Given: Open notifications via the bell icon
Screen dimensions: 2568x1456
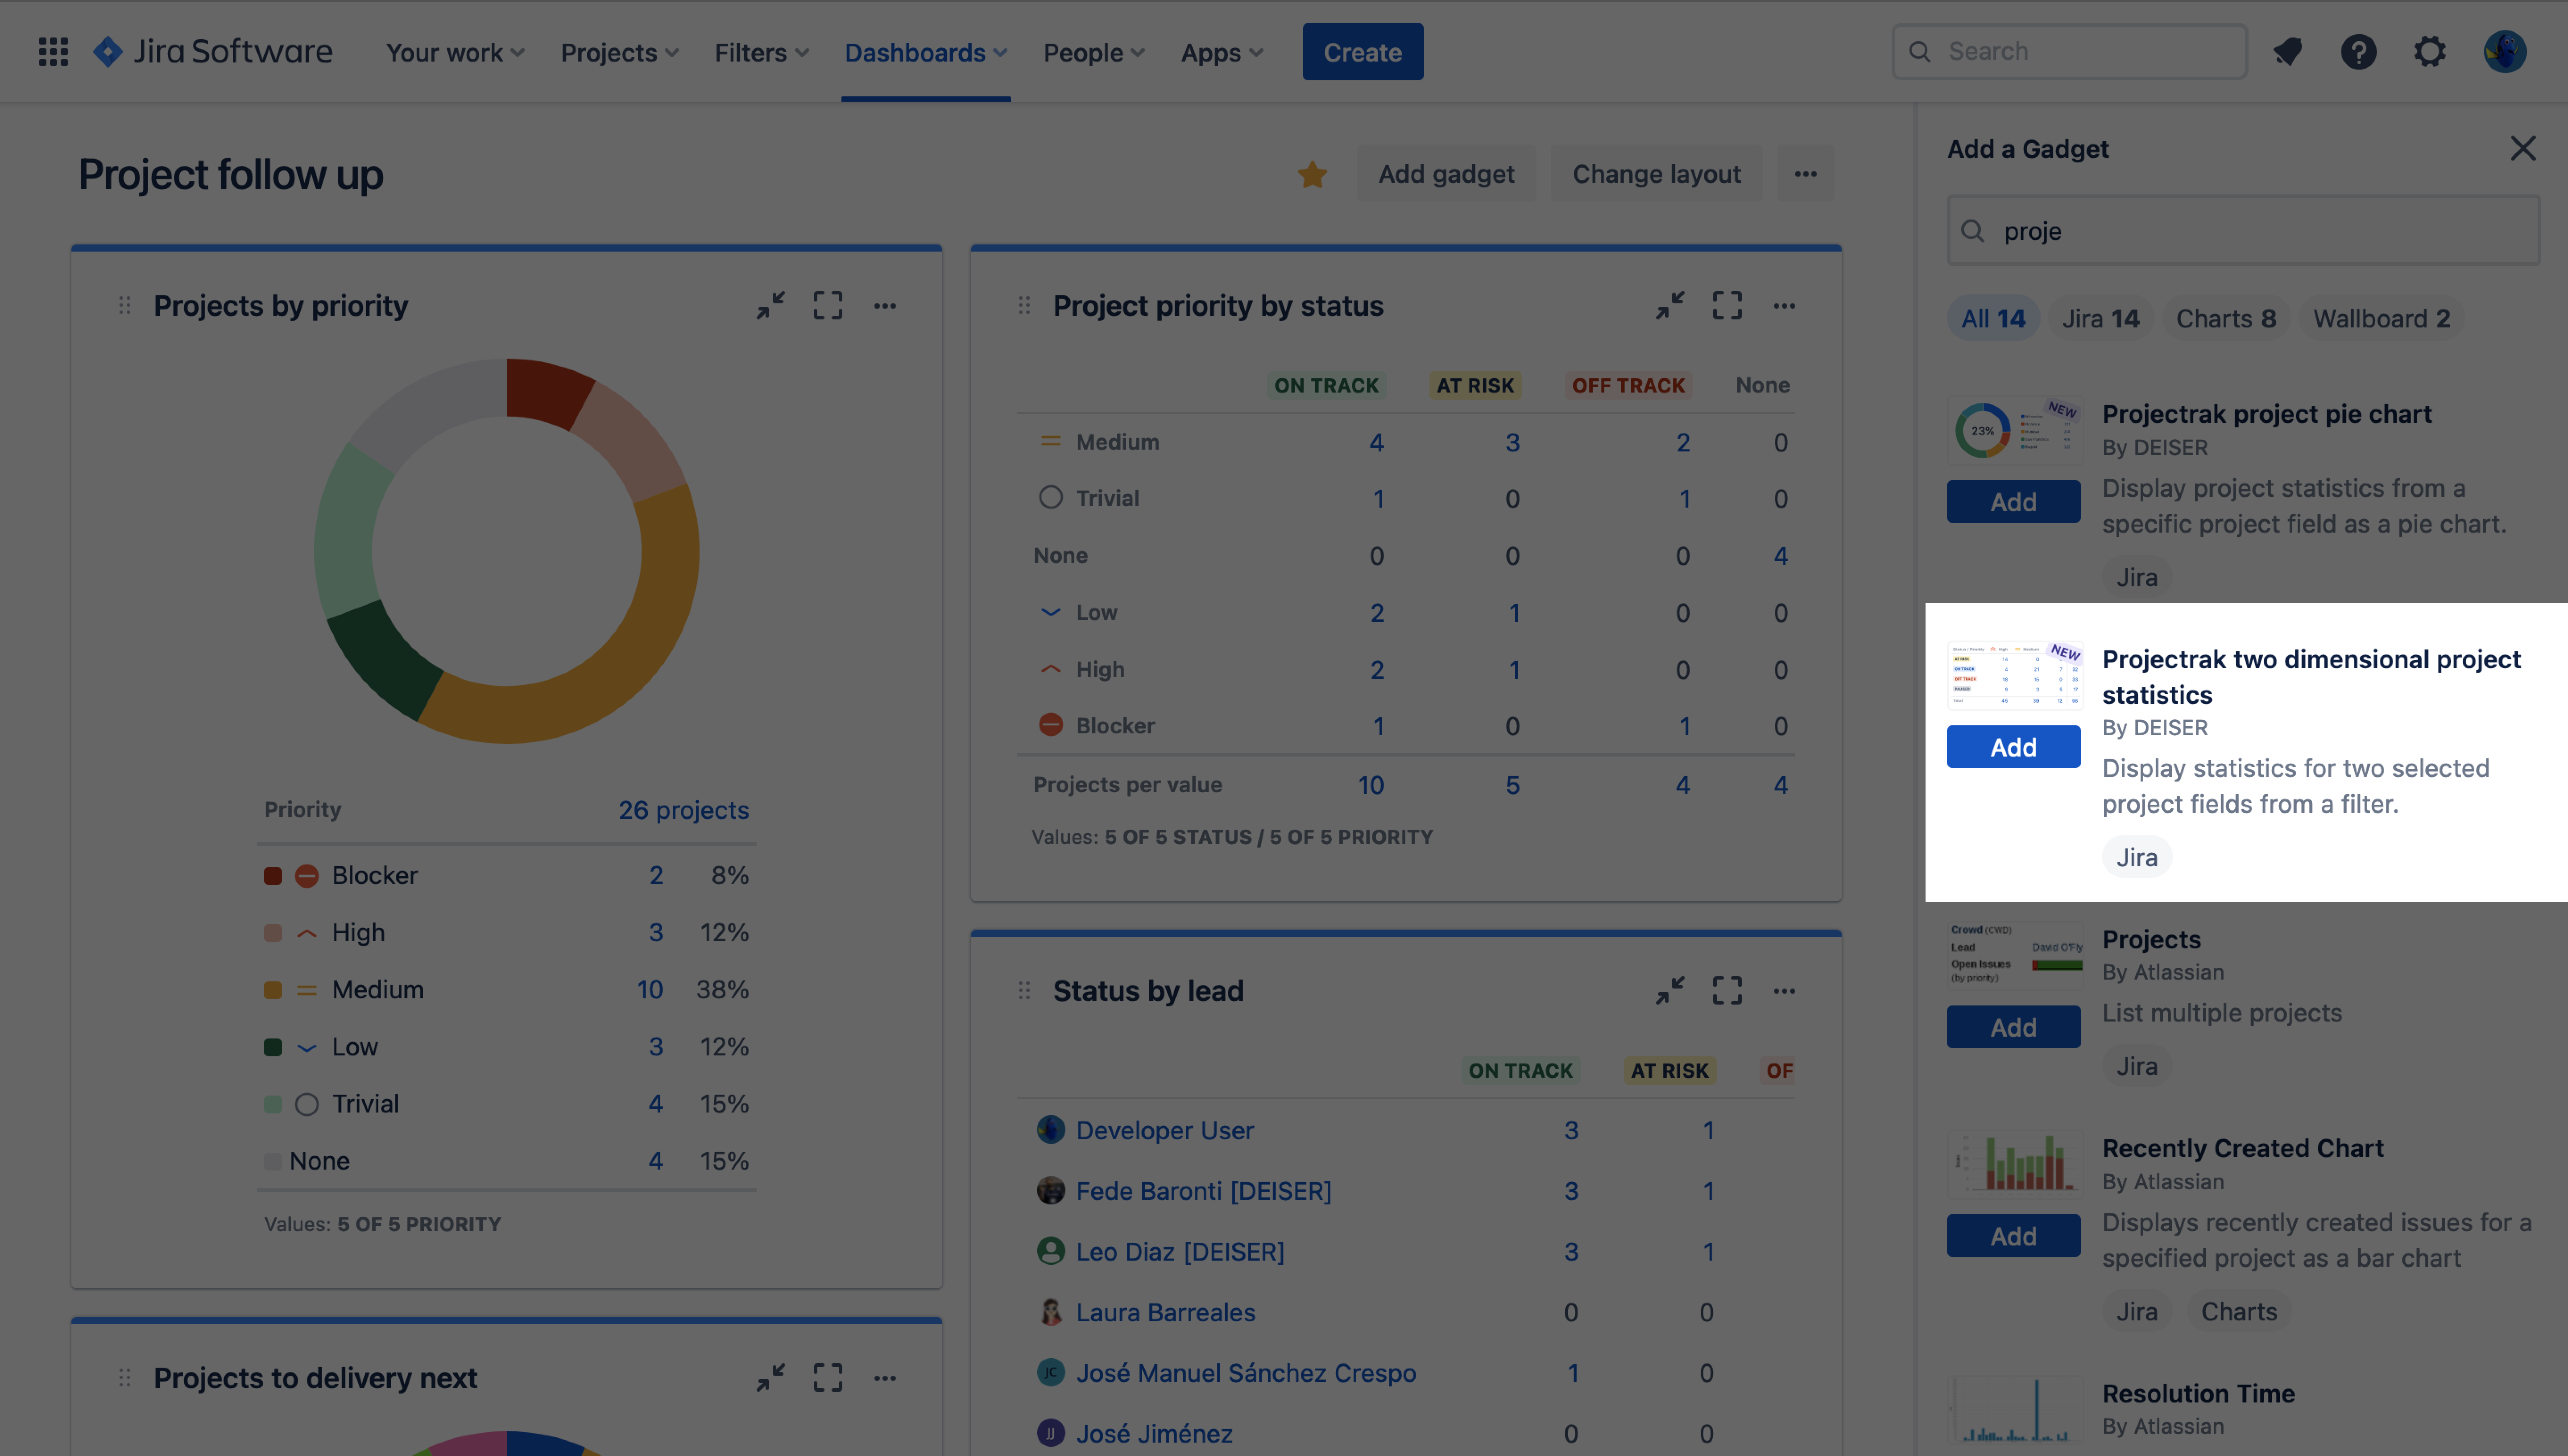Looking at the screenshot, I should click(x=2288, y=51).
